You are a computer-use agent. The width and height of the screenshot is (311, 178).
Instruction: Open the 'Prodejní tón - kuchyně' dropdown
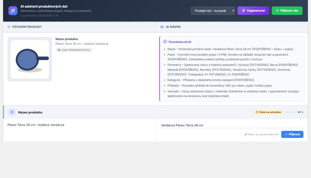click(213, 11)
